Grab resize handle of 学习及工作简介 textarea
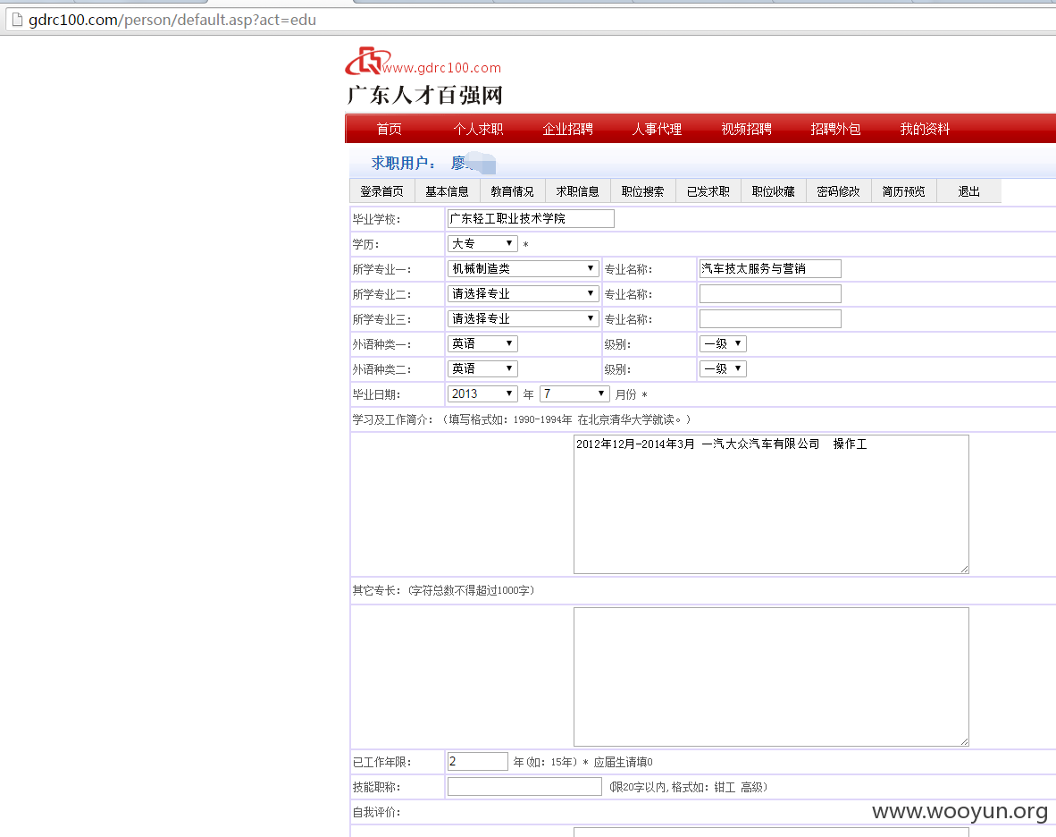The image size is (1056, 837). click(x=964, y=570)
